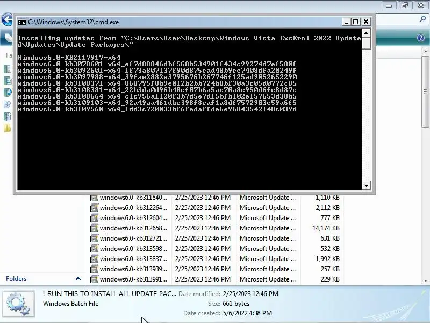
Task: Open the Pictures favorite link icon
Action: [8, 80]
